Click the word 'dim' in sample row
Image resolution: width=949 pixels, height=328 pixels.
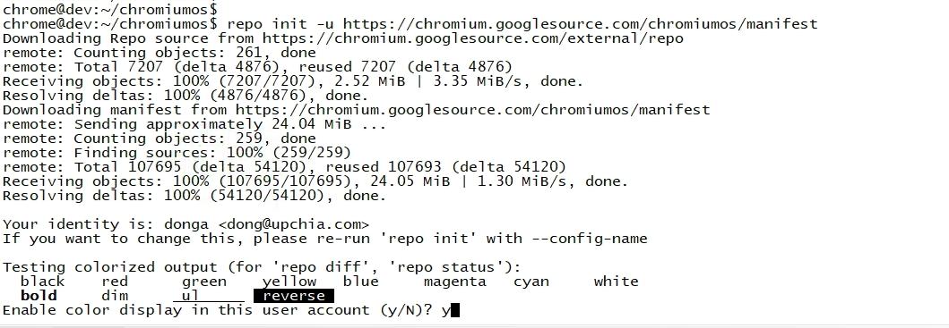click(115, 296)
